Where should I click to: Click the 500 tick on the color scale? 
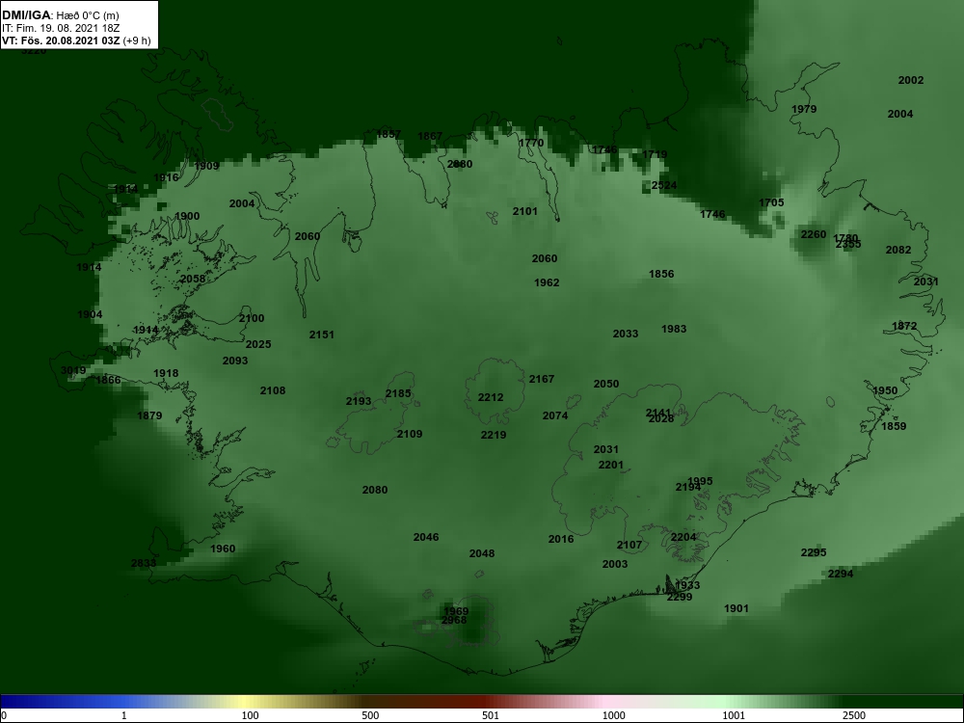(370, 715)
